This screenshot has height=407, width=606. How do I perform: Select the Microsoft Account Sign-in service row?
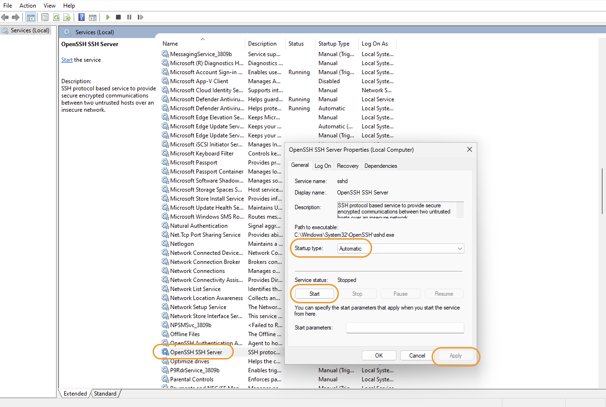(279, 72)
